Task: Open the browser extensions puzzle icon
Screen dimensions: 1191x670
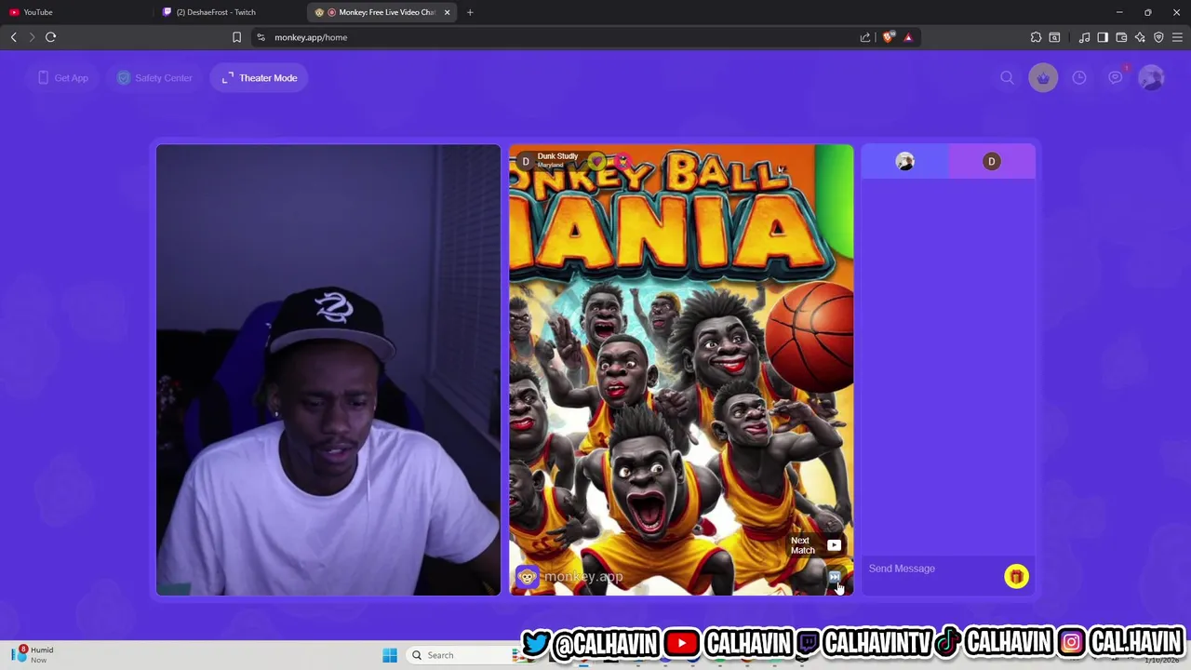Action: [1036, 37]
